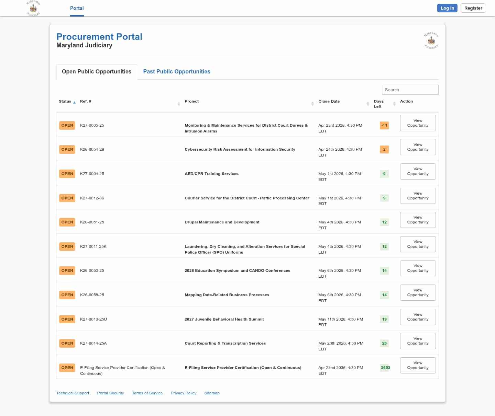Click the Log In button
The width and height of the screenshot is (495, 416).
[447, 8]
